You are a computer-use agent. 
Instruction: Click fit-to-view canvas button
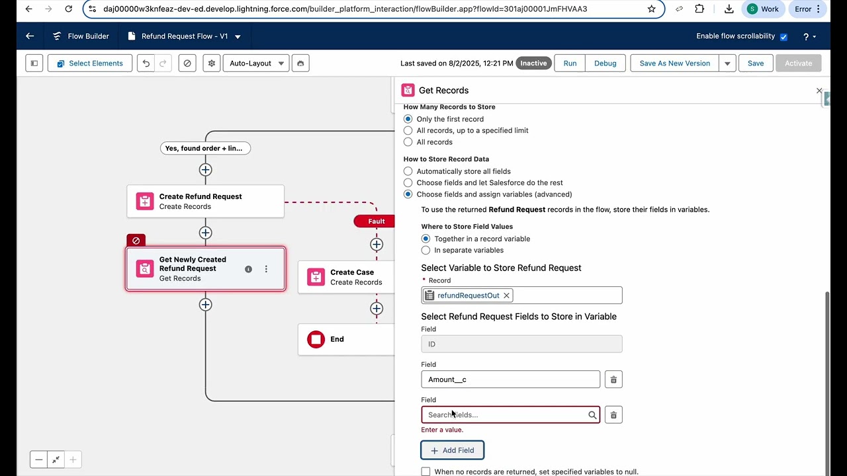(x=56, y=460)
